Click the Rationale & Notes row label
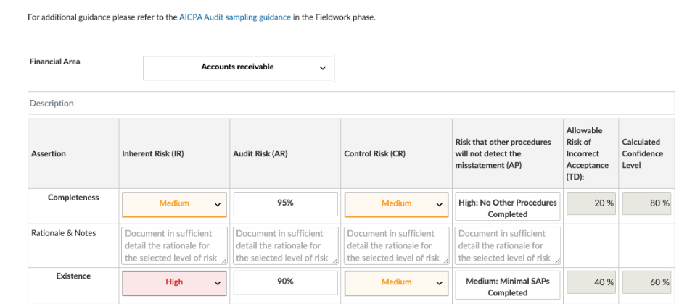The width and height of the screenshot is (679, 304). pos(64,233)
